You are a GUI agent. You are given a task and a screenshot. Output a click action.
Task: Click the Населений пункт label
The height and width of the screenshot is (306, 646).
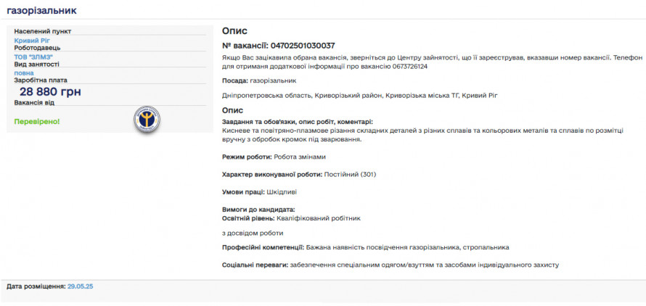click(43, 32)
